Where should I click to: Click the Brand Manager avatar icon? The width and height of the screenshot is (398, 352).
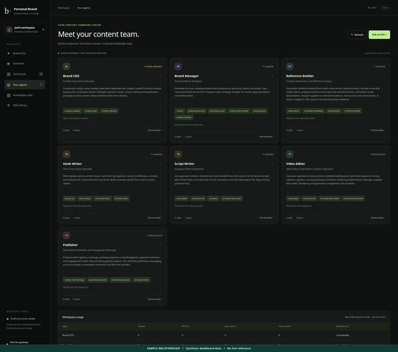[178, 66]
